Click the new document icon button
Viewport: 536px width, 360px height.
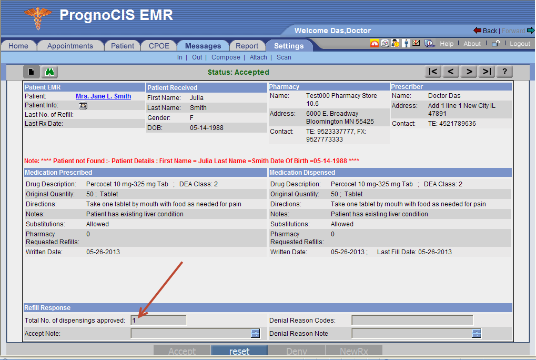coord(32,72)
